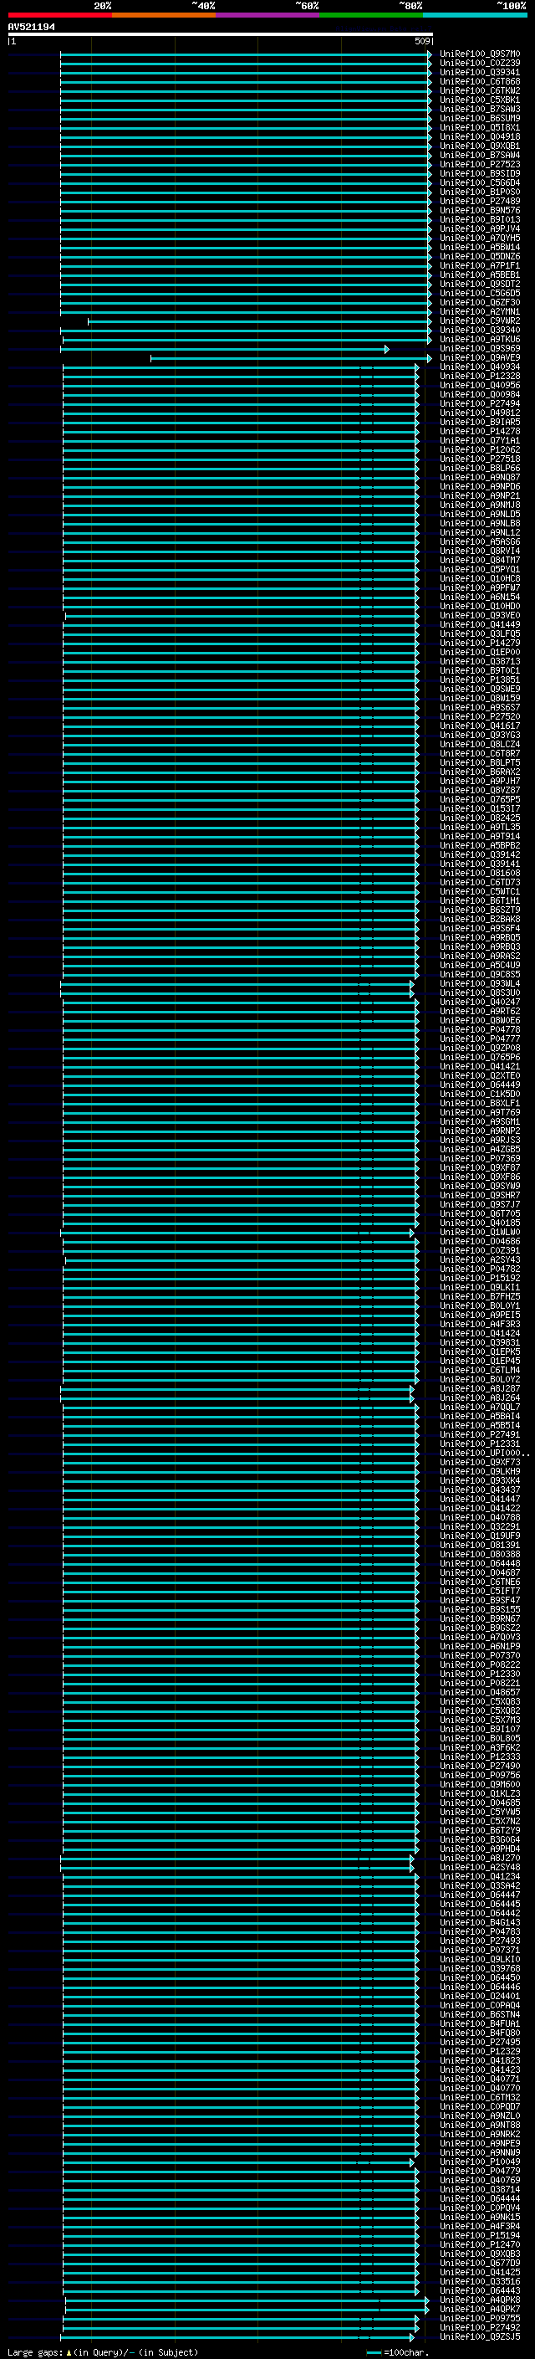This screenshot has height=2359, width=535.
Task: Select the UniRef100_Q40934 label
Action: click(480, 367)
